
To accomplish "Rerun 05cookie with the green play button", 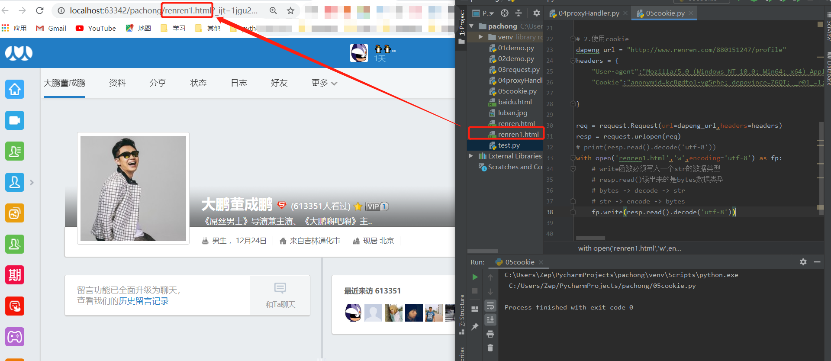I will (x=475, y=277).
